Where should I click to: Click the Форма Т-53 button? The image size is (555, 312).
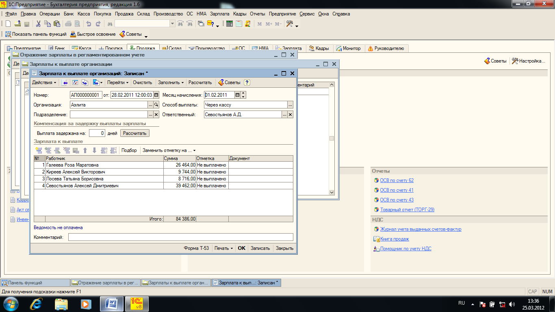click(196, 248)
